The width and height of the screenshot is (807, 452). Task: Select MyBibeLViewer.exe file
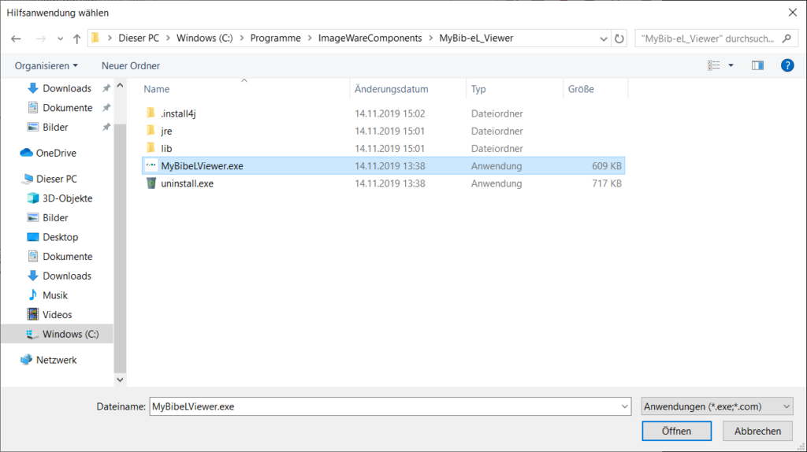pos(384,166)
